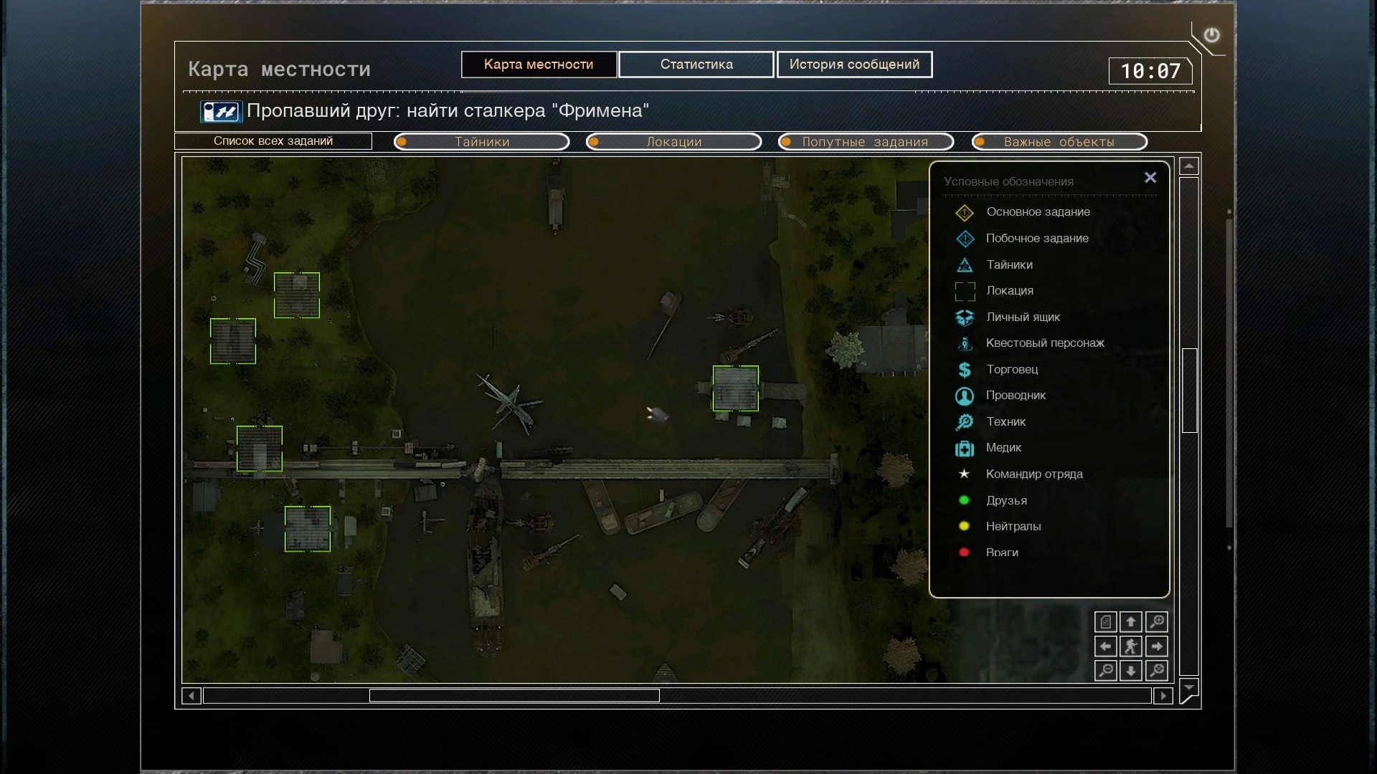Click the wrench gear icon for Техник

[965, 422]
